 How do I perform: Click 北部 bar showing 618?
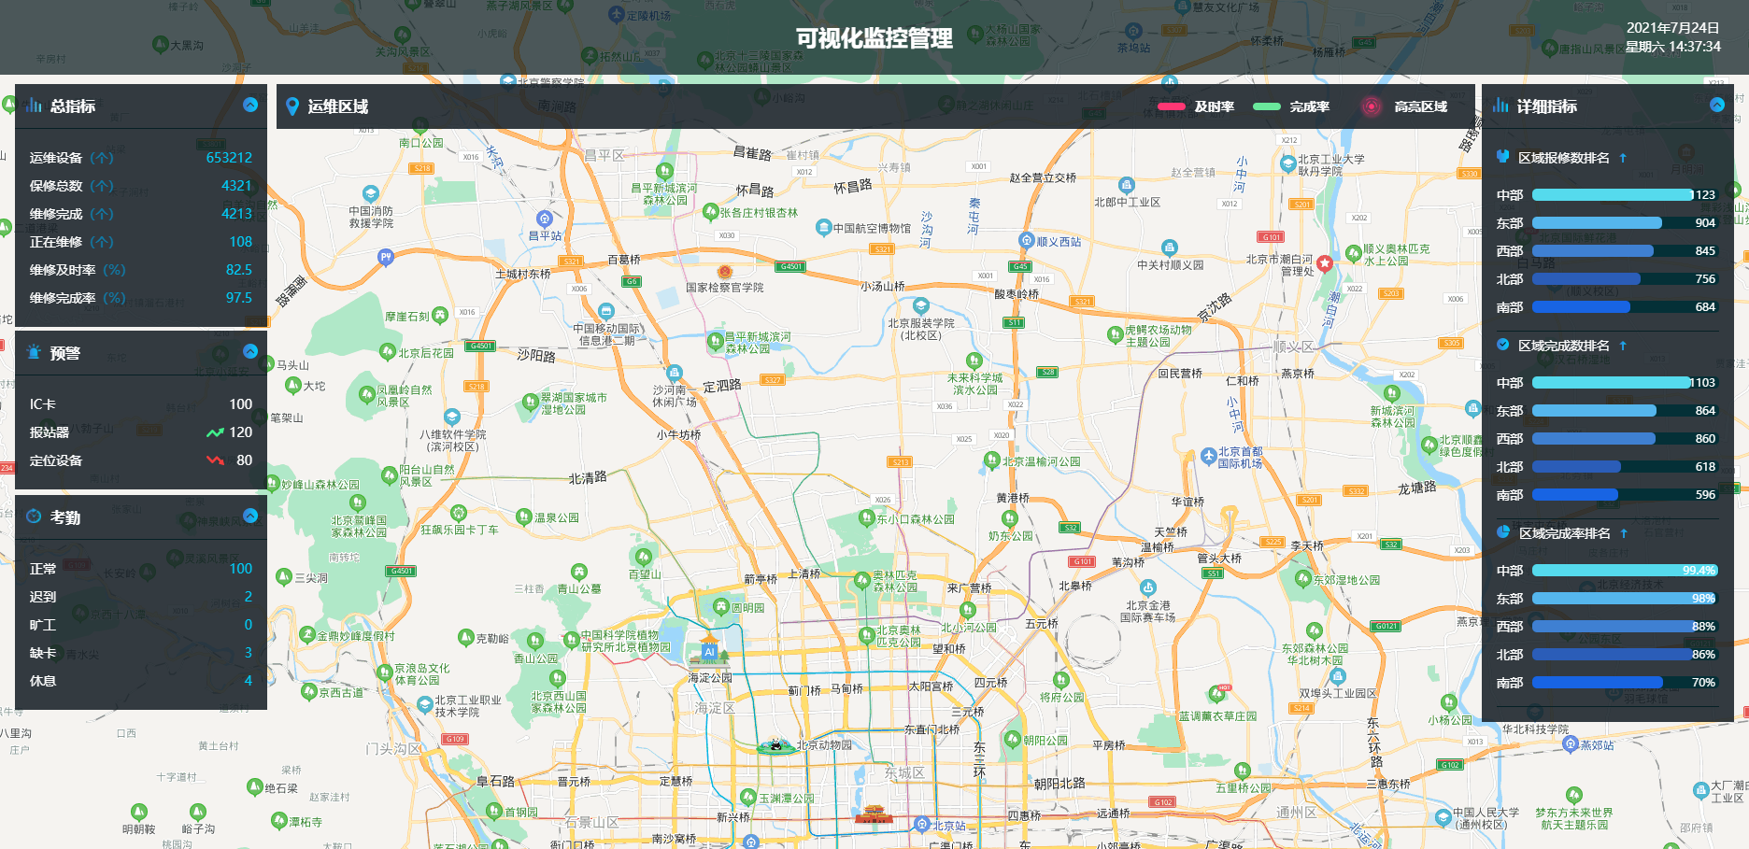point(1626,467)
